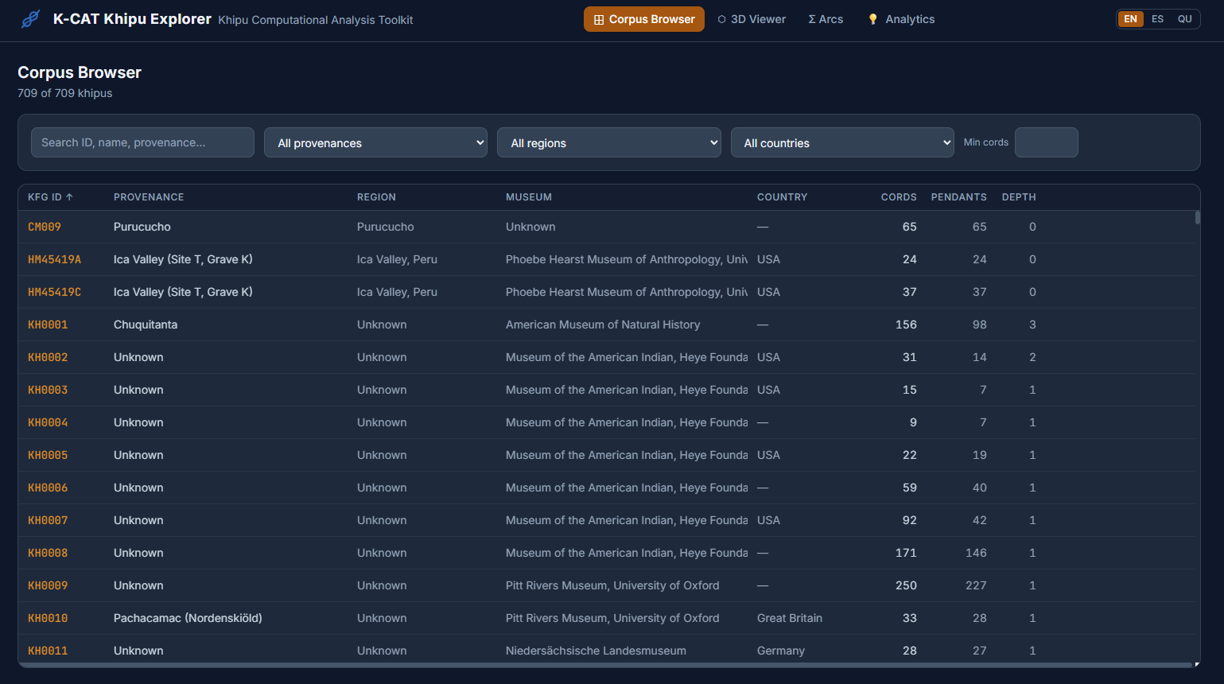Viewport: 1224px width, 684px height.
Task: Switch to the Arcs tab
Action: point(826,19)
